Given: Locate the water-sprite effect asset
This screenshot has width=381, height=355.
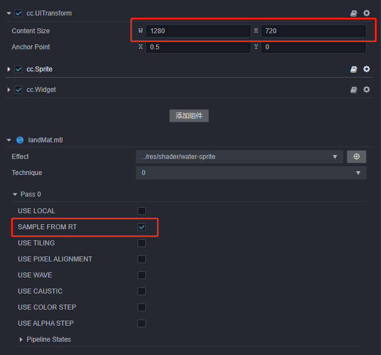Looking at the screenshot, I should pyautogui.click(x=357, y=157).
